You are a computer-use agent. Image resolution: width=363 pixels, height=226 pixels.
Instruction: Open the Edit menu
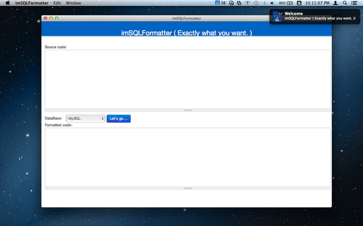57,3
